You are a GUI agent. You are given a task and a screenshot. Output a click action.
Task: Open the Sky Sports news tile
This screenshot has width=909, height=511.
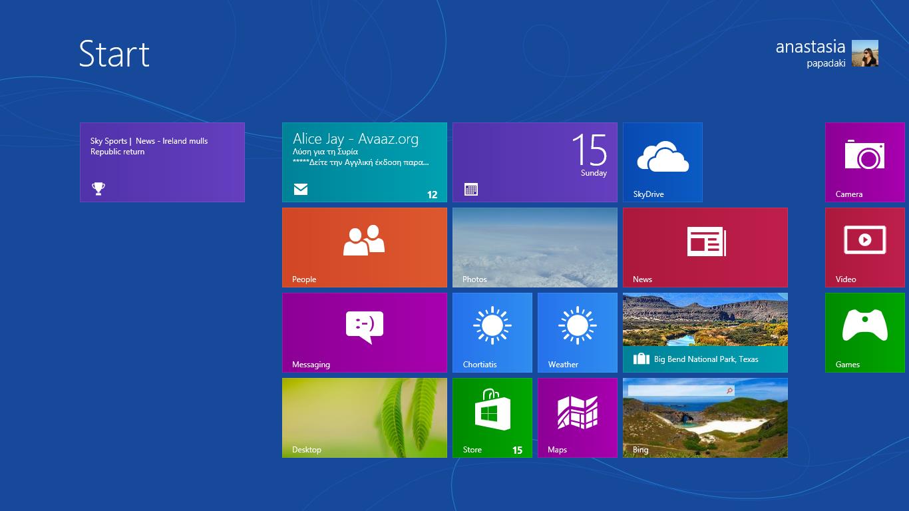(x=162, y=162)
